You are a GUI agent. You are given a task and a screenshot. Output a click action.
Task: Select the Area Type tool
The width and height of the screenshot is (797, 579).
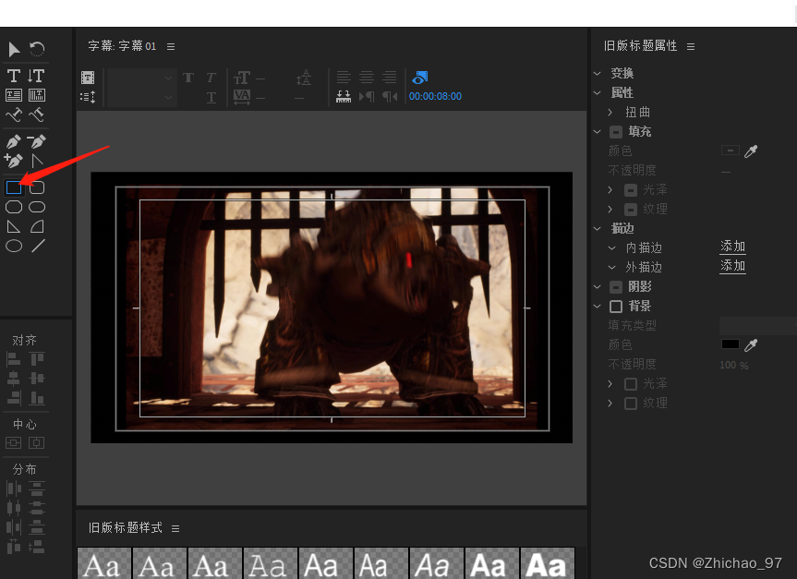click(14, 95)
